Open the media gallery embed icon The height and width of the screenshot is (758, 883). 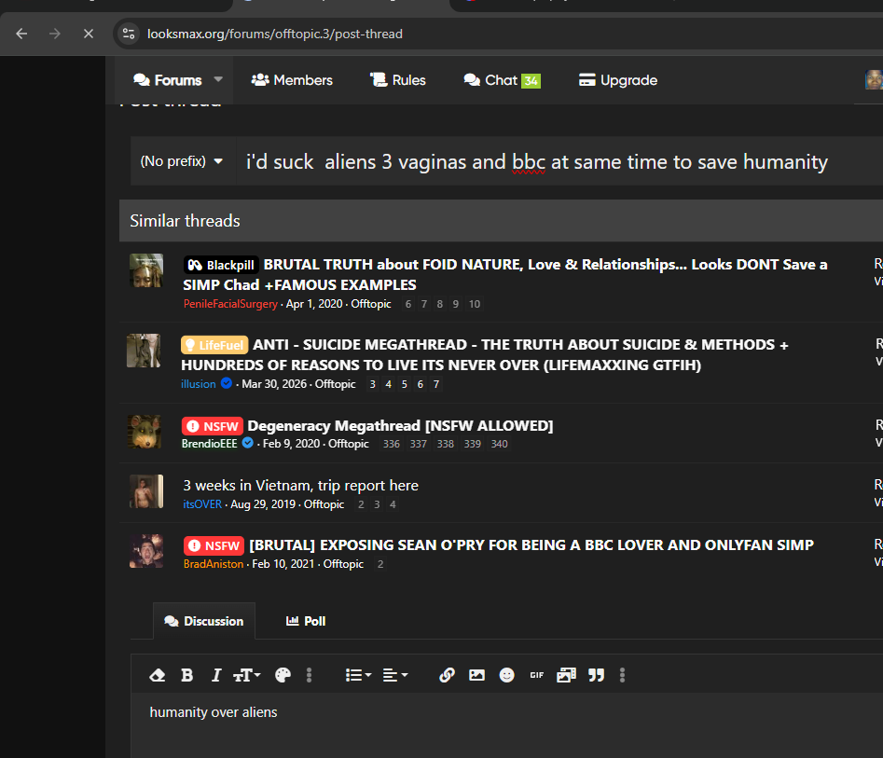[566, 675]
